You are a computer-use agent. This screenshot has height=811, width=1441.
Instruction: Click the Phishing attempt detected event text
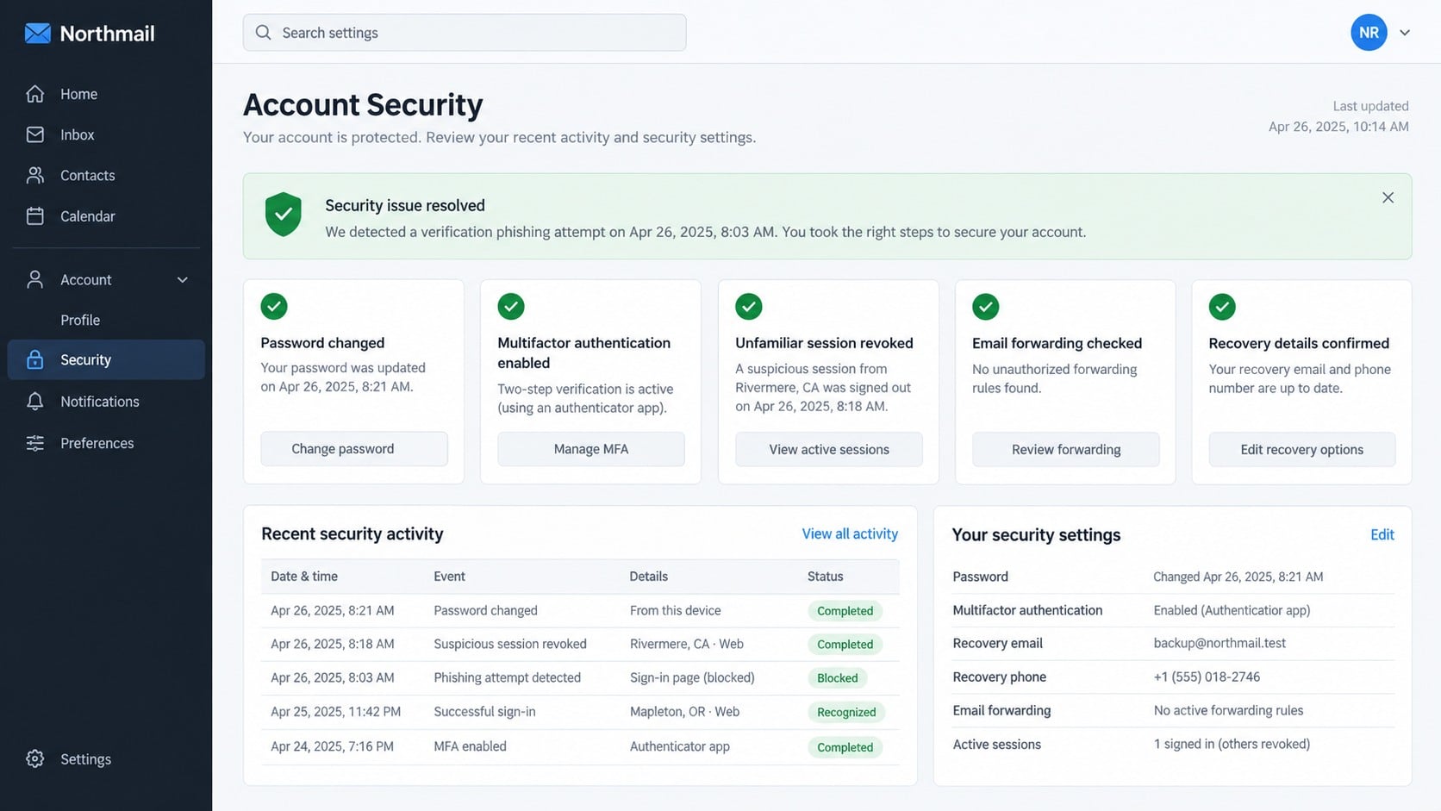point(507,677)
